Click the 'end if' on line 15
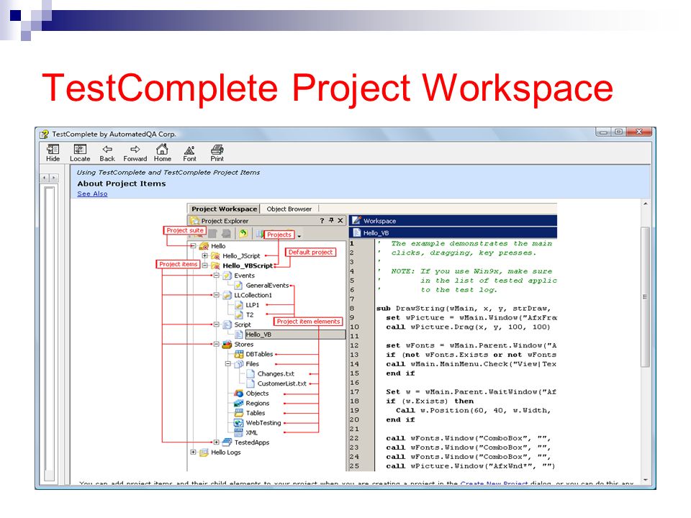Viewport: 691px width, 518px height. [400, 373]
